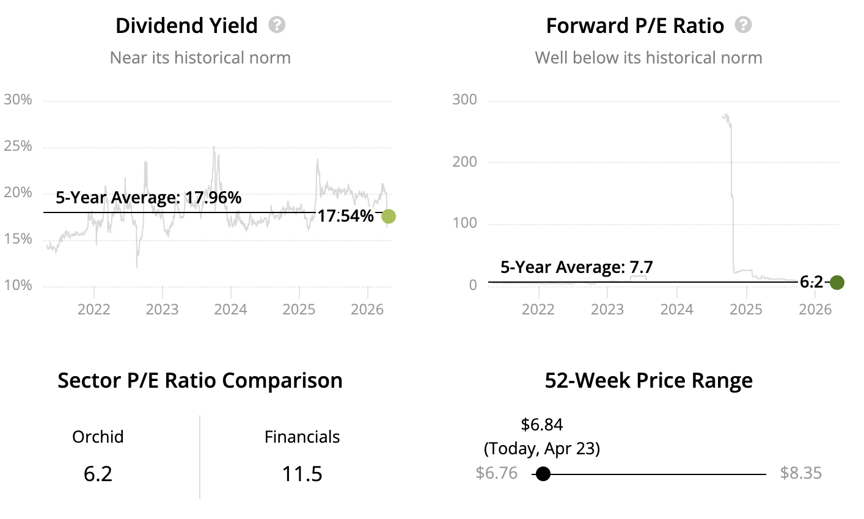
Task: Click the 52-Week Price Range heading
Action: [x=648, y=380]
